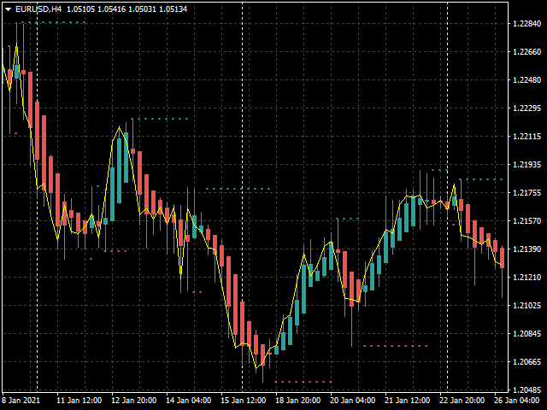Select the 15 Jan 12:00 time label
Viewport: 547px width, 410px height.
click(x=244, y=400)
